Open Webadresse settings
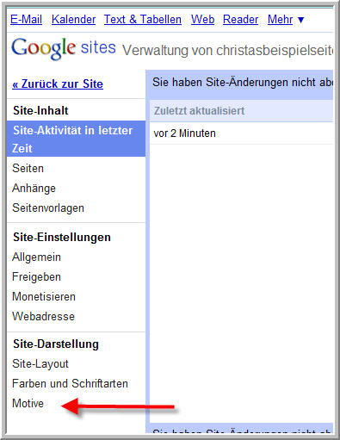 coord(43,317)
